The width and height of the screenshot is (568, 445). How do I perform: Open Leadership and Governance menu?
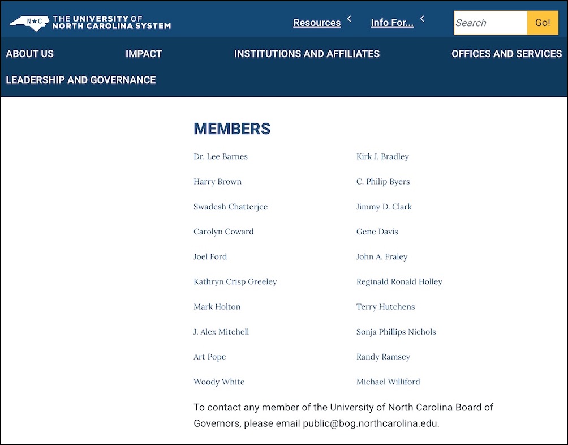pos(81,80)
